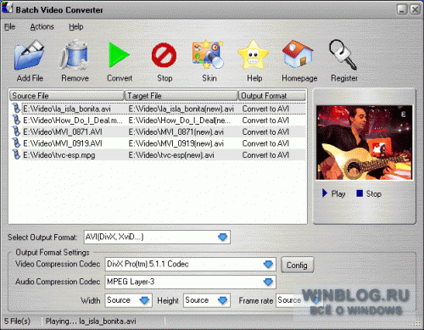Click target file tvc-esp(new).avi
Viewport: 424px width, 330px height.
[171, 155]
